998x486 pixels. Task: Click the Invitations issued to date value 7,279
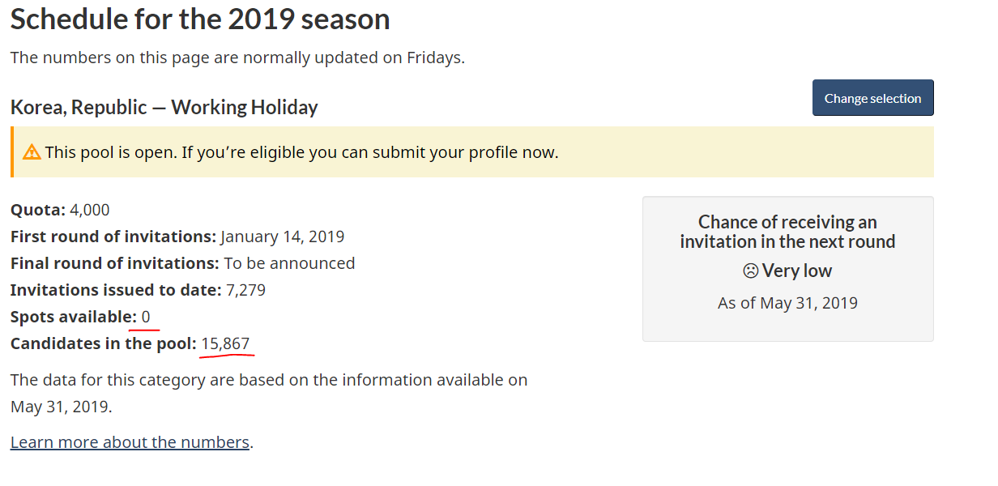click(245, 290)
